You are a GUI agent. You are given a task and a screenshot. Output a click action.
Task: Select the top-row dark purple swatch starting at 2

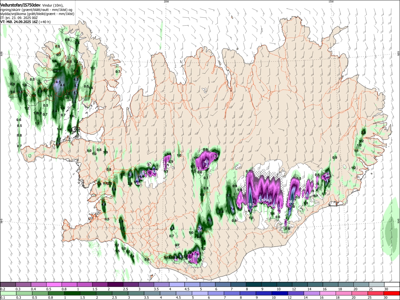pyautogui.click(x=115, y=284)
